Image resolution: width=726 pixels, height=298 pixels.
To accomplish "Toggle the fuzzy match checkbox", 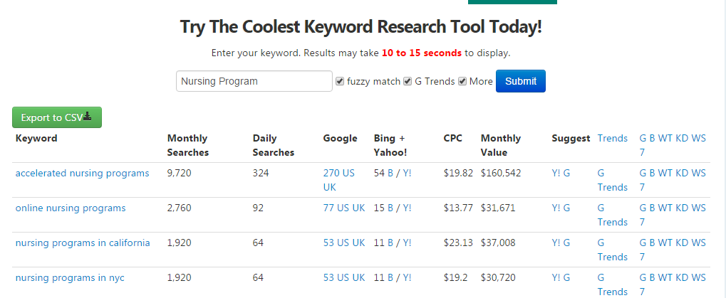I will click(340, 81).
